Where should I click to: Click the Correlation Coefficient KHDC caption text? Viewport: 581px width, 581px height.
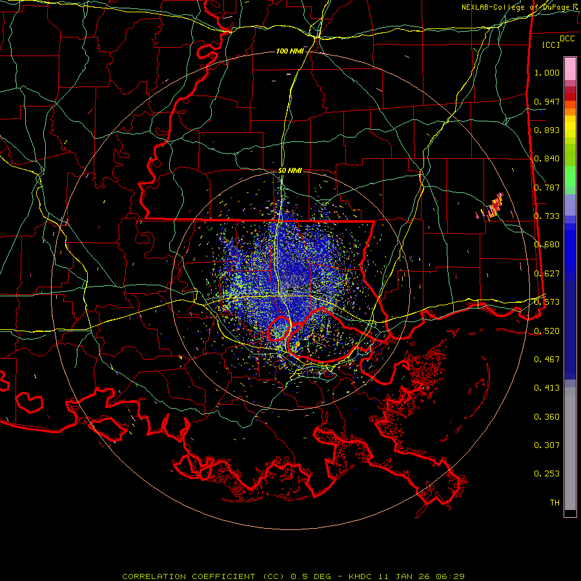click(293, 576)
